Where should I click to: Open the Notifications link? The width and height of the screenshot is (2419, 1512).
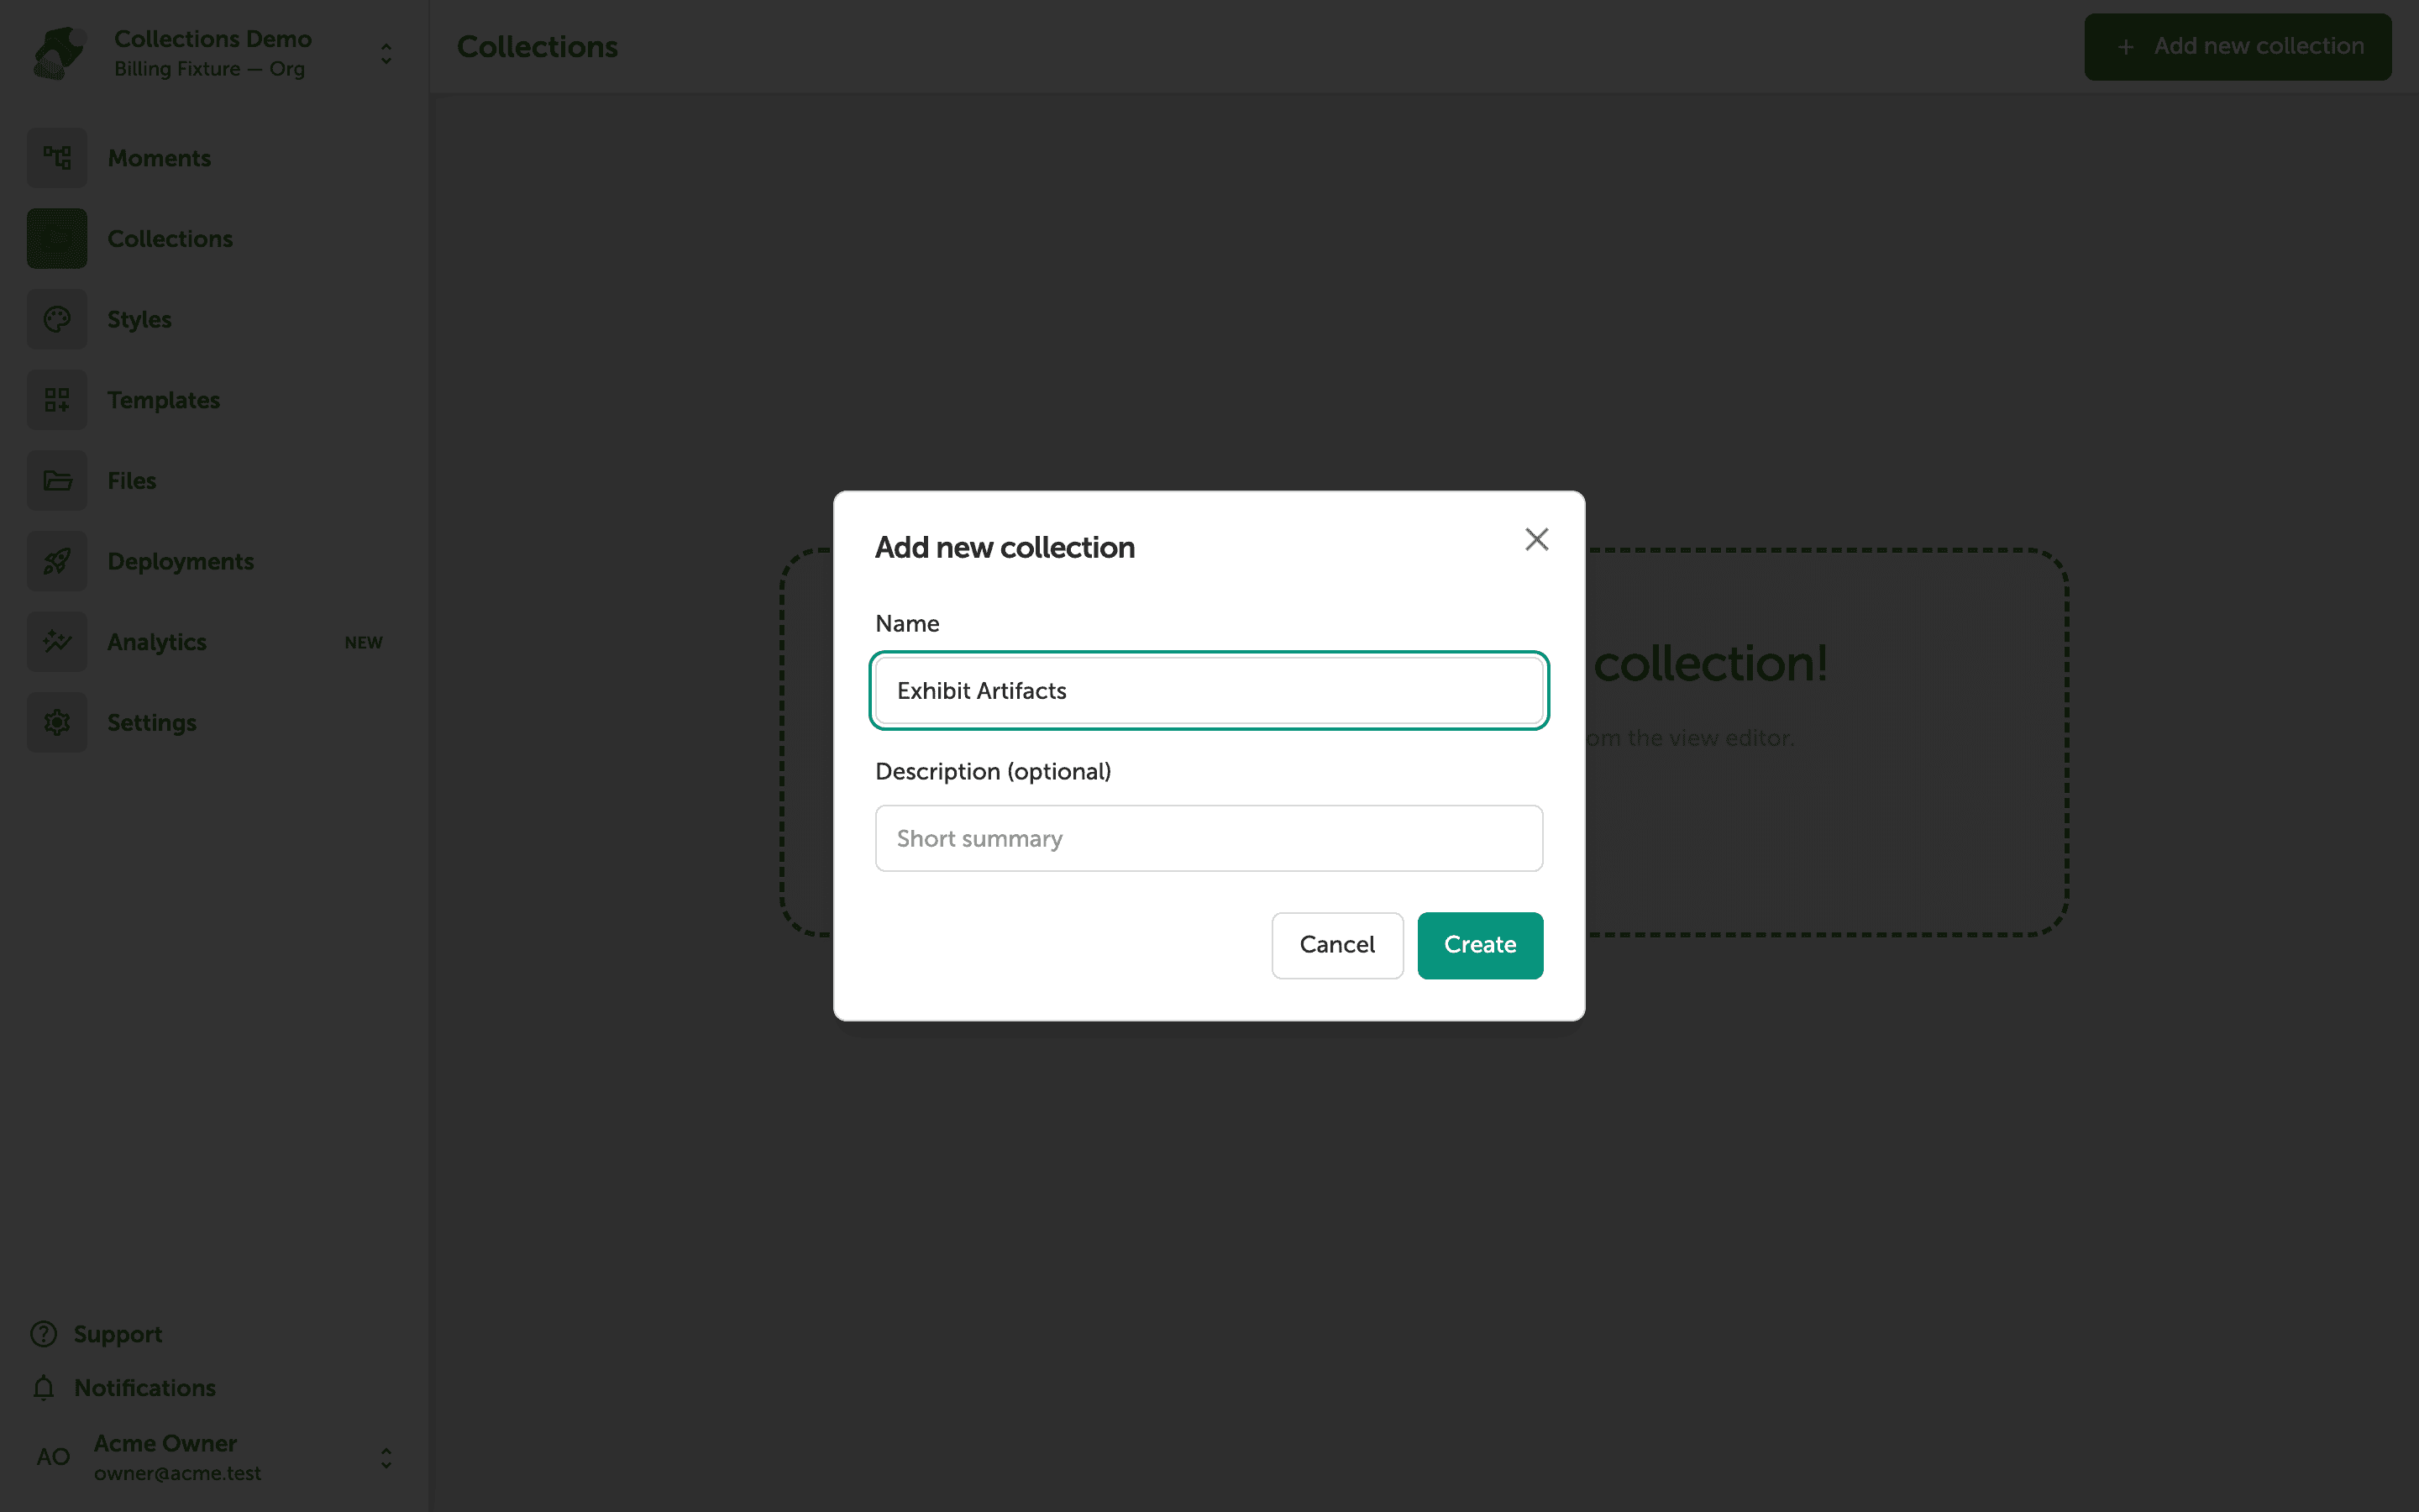[x=145, y=1388]
